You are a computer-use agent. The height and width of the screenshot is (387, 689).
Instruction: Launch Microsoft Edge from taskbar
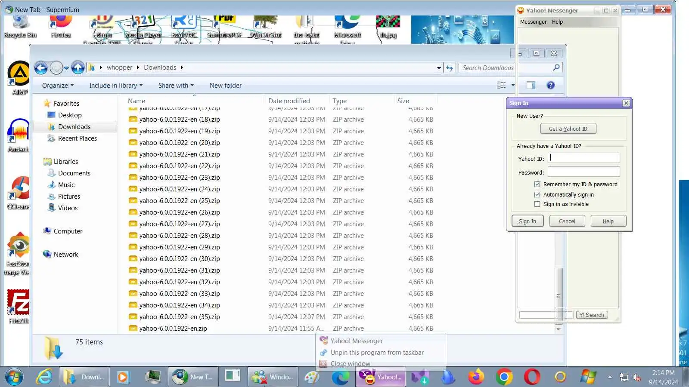[340, 377]
